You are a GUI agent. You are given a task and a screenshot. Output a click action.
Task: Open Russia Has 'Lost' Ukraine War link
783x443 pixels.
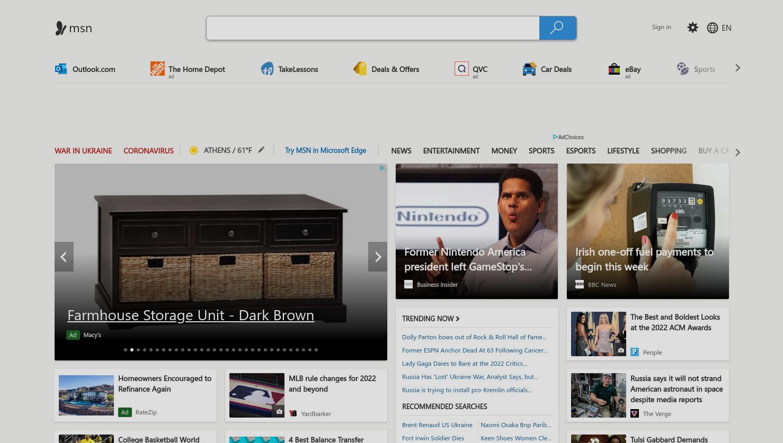470,377
